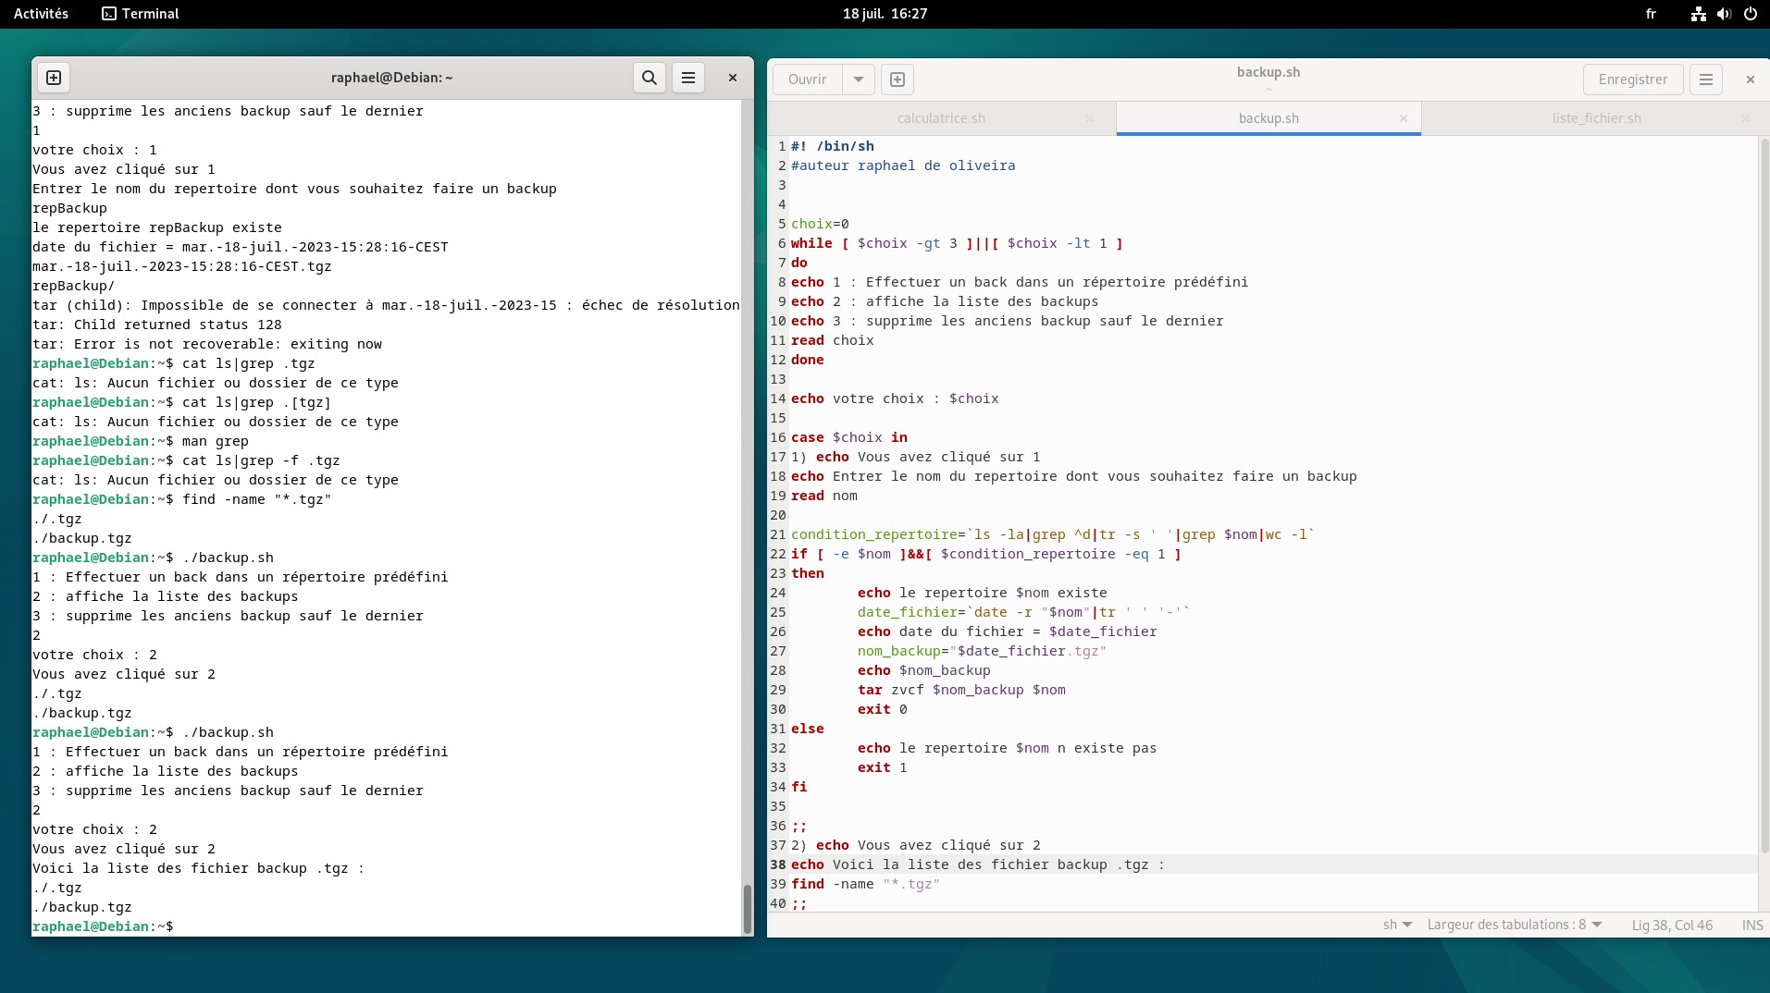Click the Ouvrir button
The width and height of the screenshot is (1770, 993).
click(x=807, y=80)
